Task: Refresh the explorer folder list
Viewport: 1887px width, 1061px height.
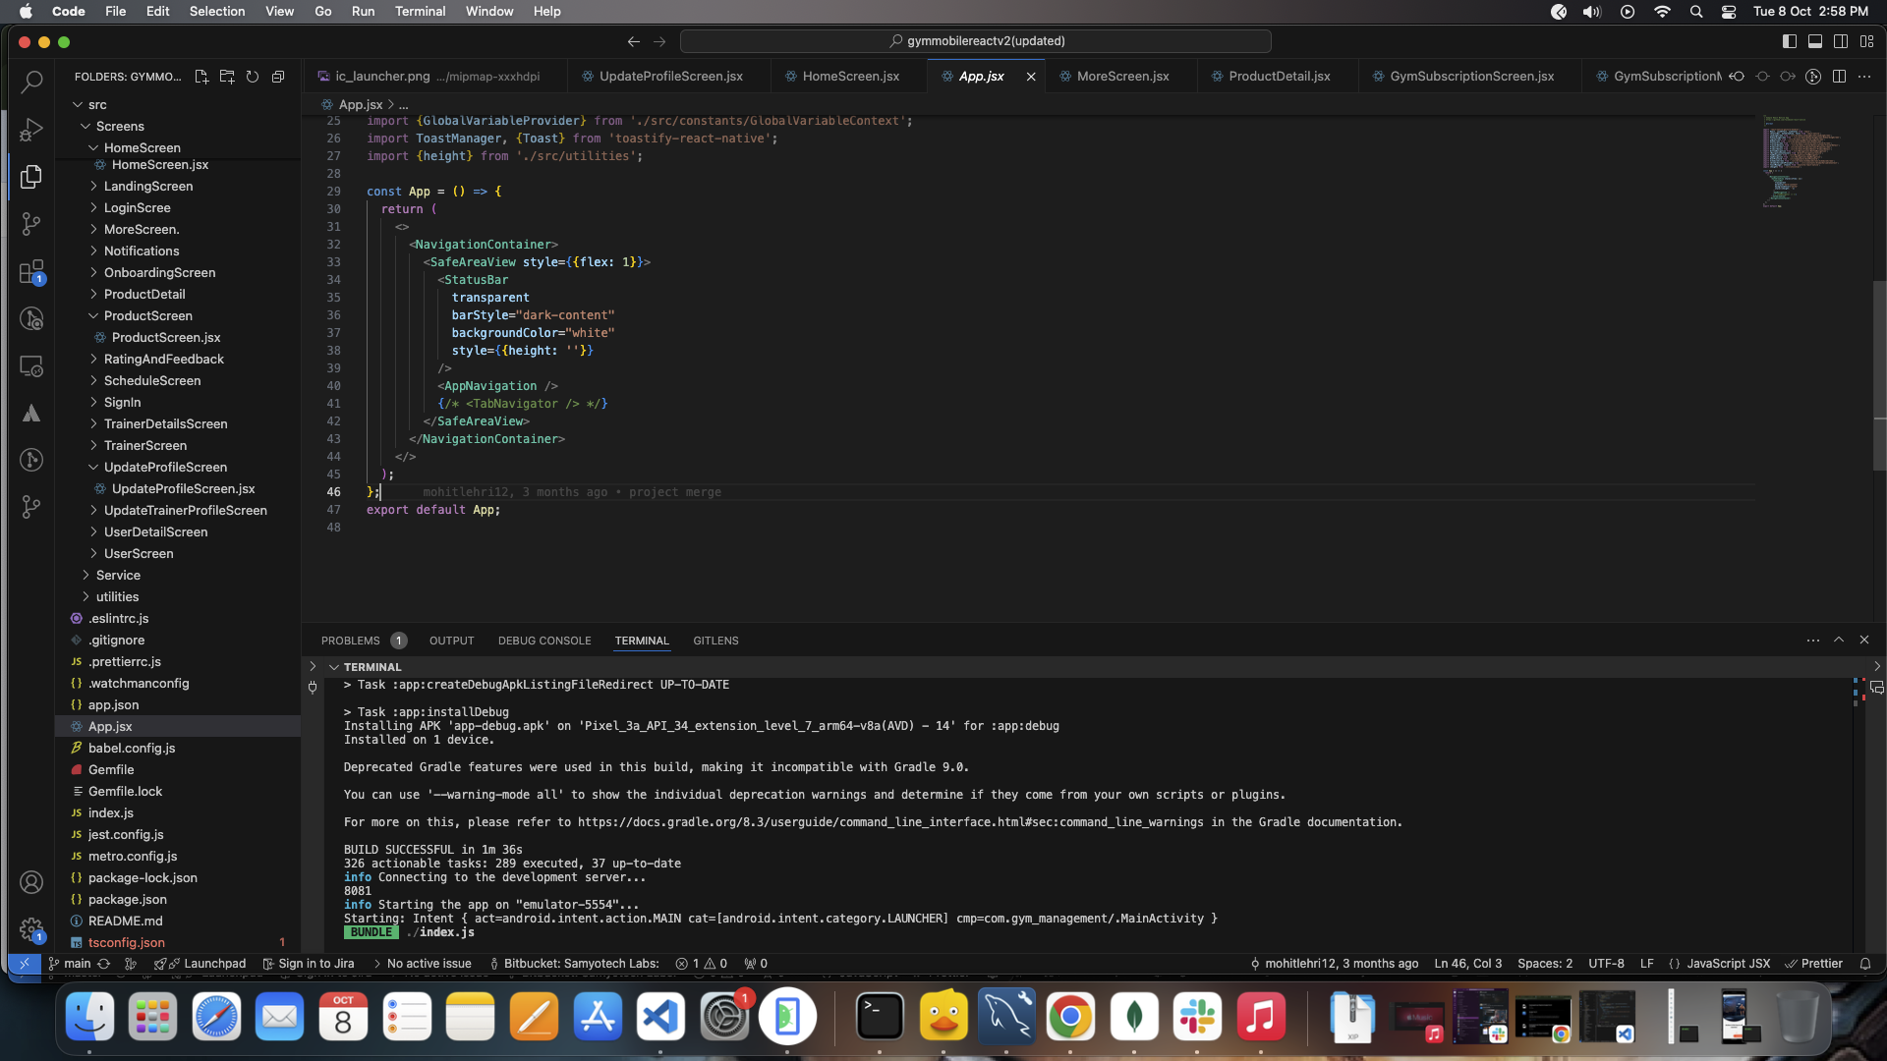Action: (x=253, y=77)
